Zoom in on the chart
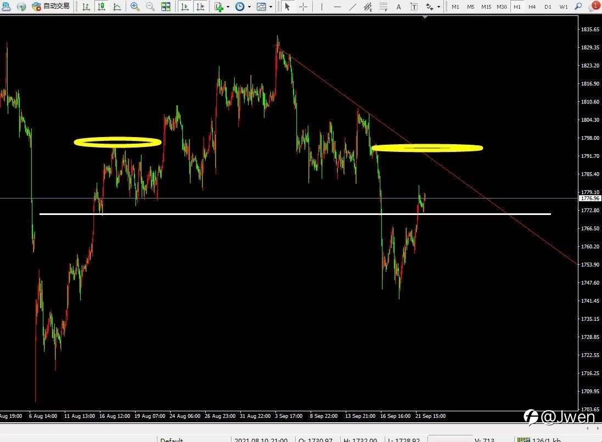602x442 pixels. point(135,7)
